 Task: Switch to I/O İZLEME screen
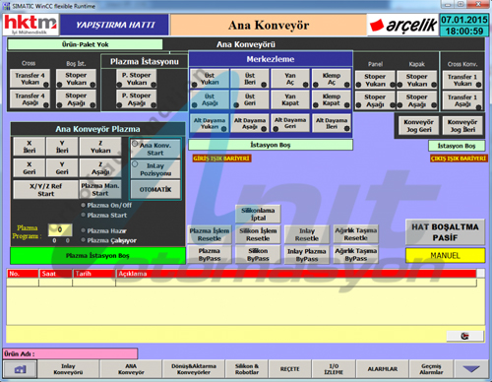(x=334, y=369)
